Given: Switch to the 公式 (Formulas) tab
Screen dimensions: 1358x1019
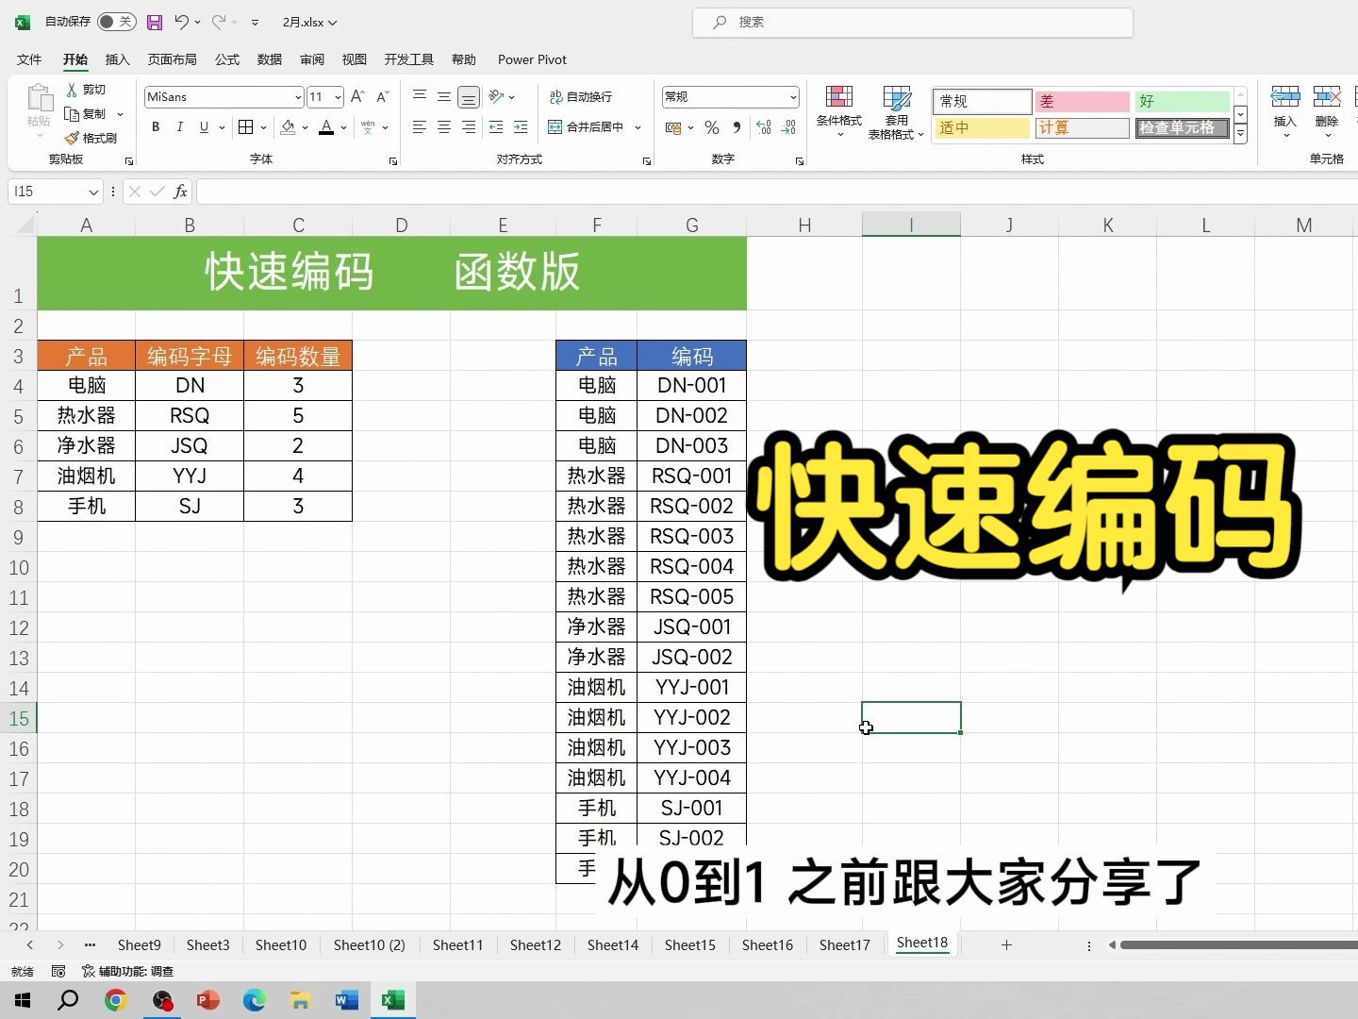Looking at the screenshot, I should pyautogui.click(x=227, y=59).
